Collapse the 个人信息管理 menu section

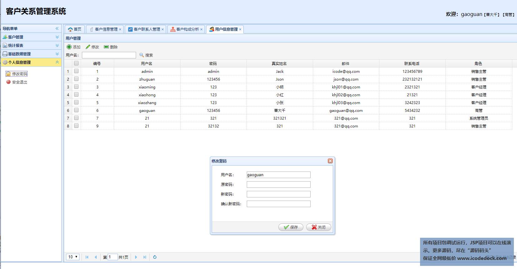pos(57,62)
